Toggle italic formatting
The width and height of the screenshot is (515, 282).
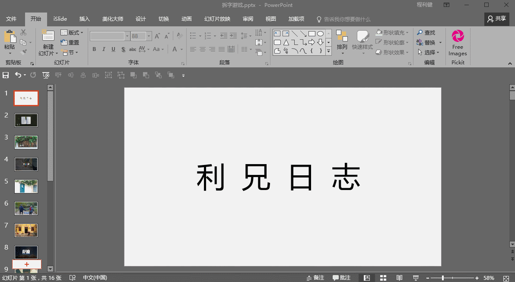[x=103, y=49]
